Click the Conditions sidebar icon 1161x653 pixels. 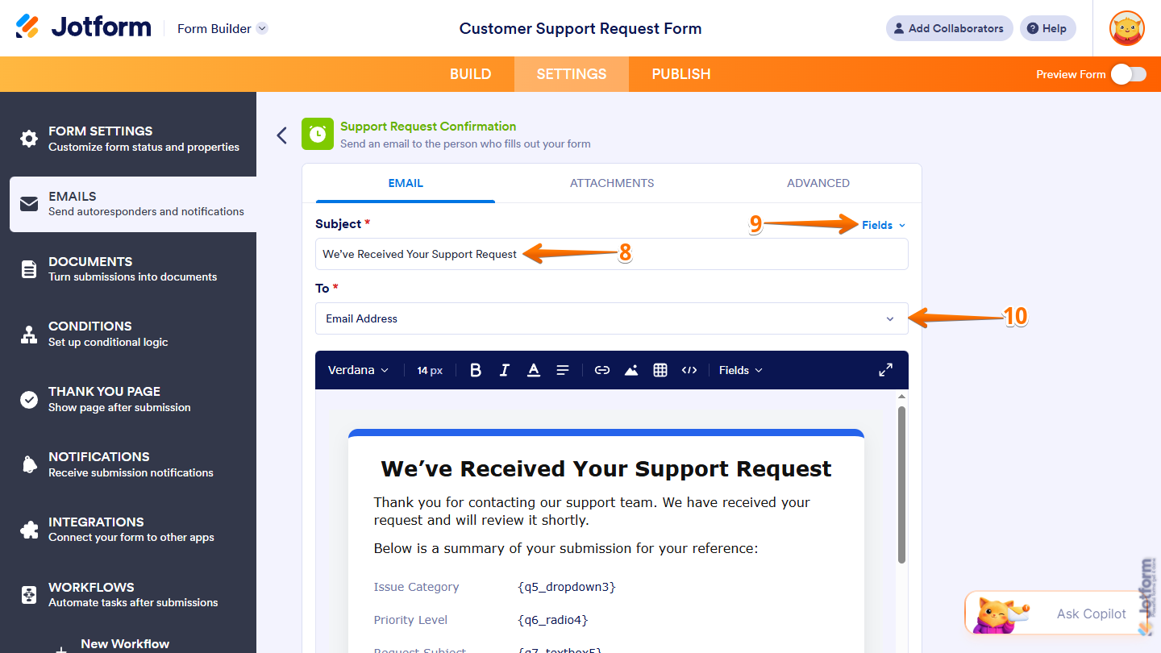tap(29, 334)
